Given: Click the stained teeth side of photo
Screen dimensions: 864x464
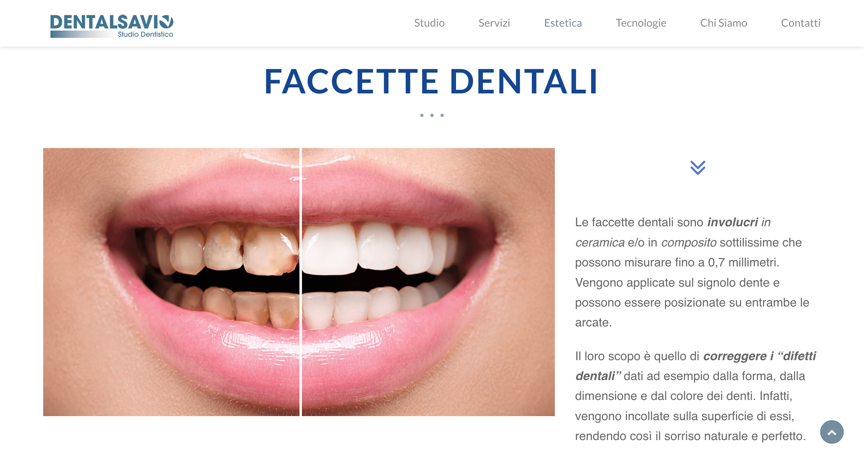Looking at the screenshot, I should click(x=171, y=282).
